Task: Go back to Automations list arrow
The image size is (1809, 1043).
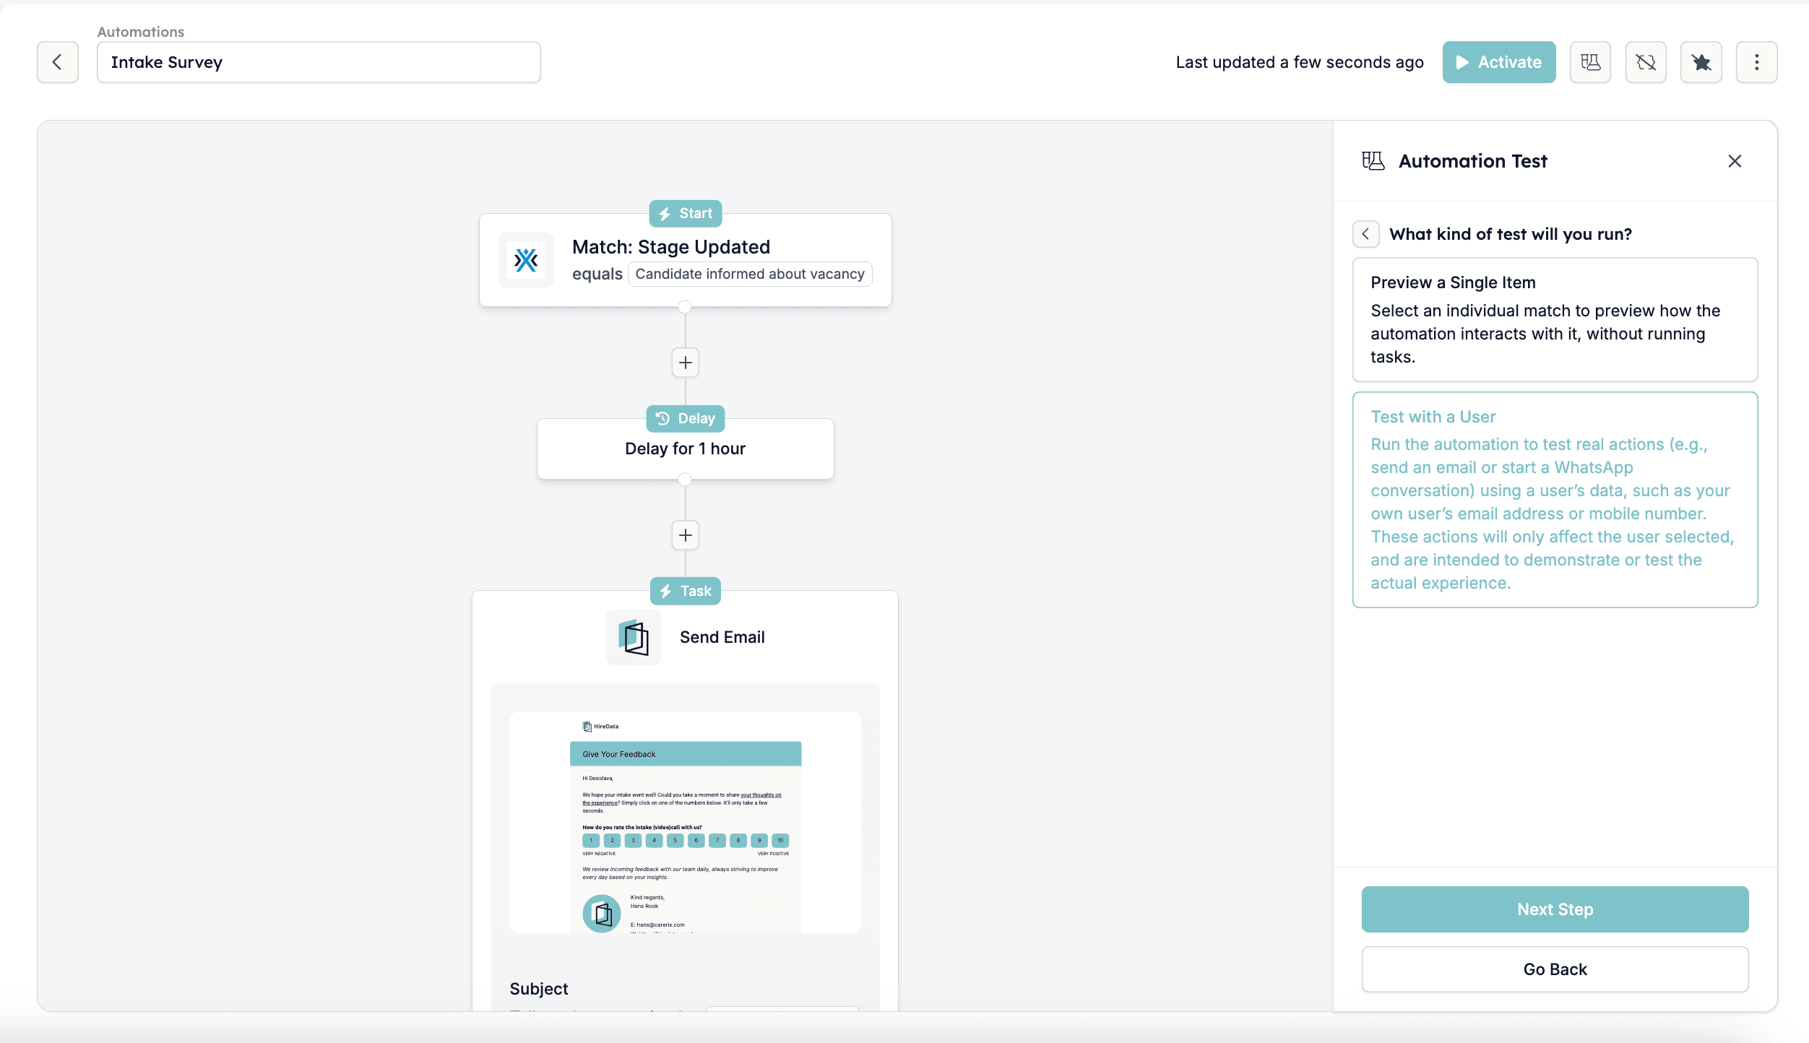Action: point(58,62)
